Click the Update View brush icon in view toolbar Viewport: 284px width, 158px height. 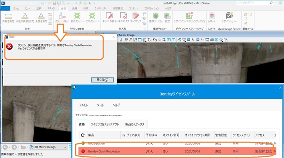(121, 40)
